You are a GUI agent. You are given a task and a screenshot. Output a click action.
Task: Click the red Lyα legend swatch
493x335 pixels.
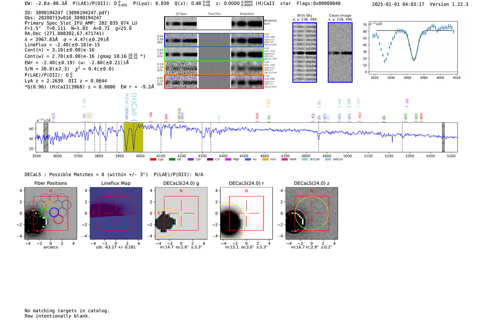(x=153, y=159)
